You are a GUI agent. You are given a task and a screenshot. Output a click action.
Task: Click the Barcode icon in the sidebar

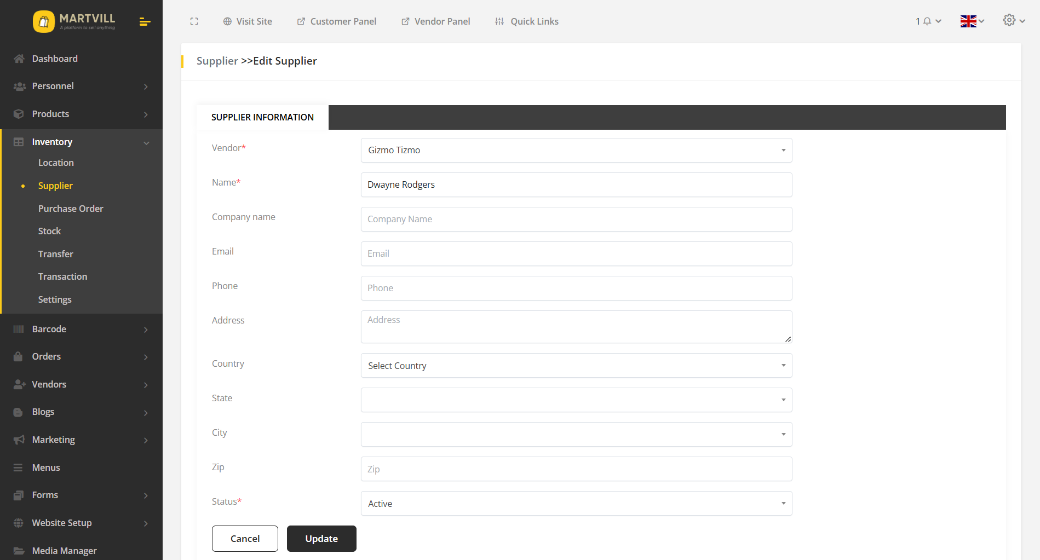pyautogui.click(x=18, y=328)
